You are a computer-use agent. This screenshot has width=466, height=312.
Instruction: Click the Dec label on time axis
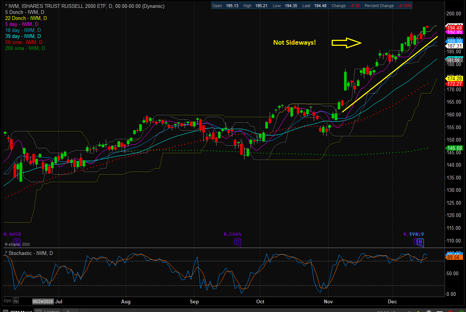[393, 301]
